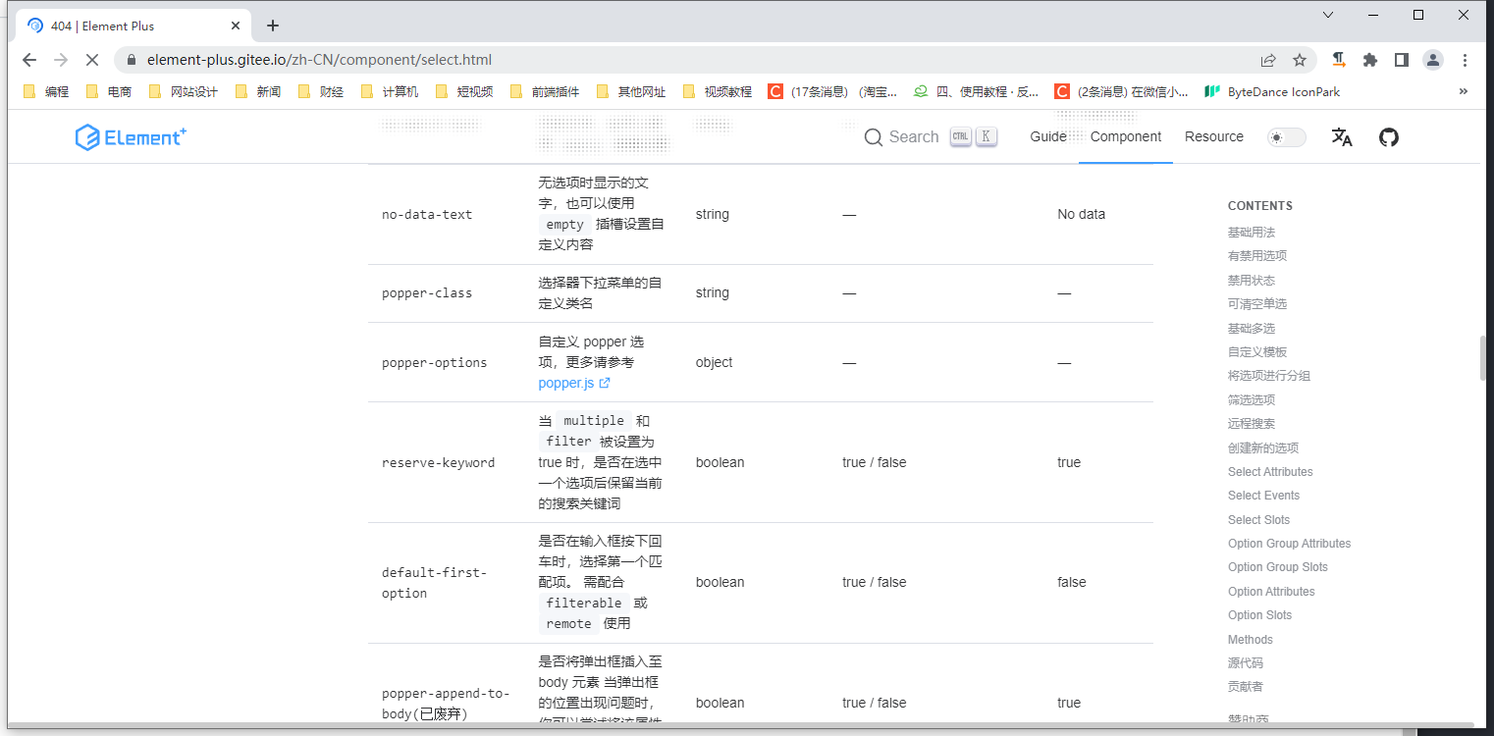Bookmark this page with star icon

1300,60
